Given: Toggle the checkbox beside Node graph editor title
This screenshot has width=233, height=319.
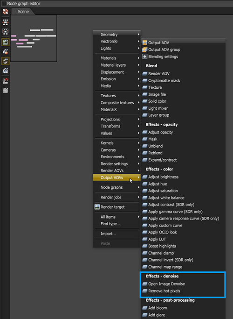Looking at the screenshot, I should point(4,3).
